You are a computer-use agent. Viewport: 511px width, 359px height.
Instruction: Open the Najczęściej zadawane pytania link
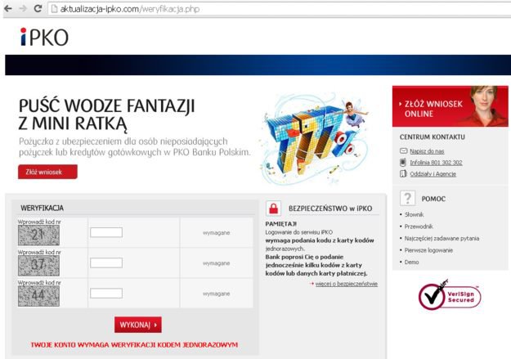[x=442, y=238]
